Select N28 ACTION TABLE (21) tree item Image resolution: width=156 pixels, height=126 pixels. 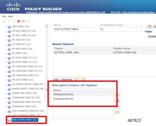tap(24, 120)
